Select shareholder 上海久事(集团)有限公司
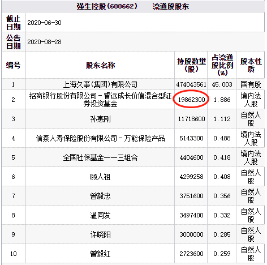 pos(100,84)
